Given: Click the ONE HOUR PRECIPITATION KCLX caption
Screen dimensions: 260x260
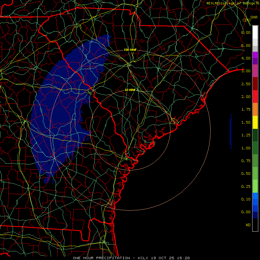Looking at the screenshot, I should [131, 258].
